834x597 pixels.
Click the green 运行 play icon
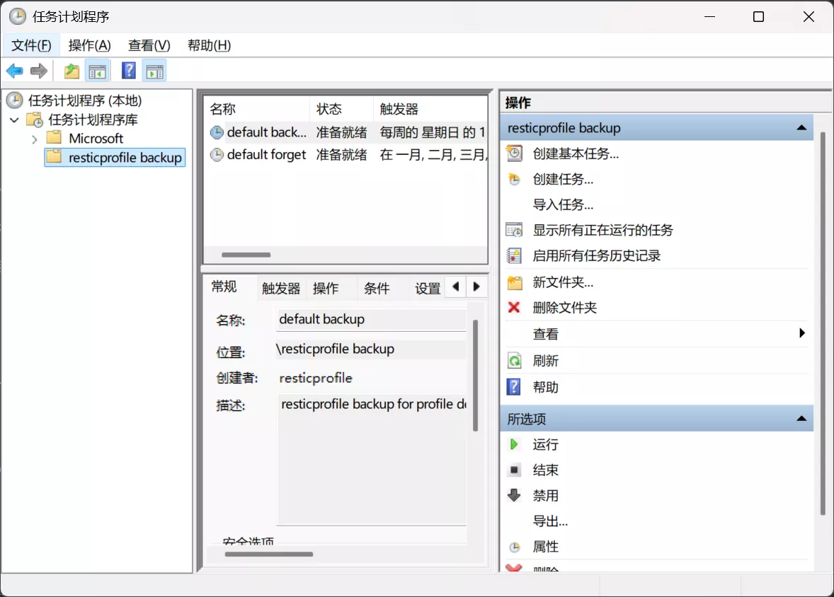[514, 444]
